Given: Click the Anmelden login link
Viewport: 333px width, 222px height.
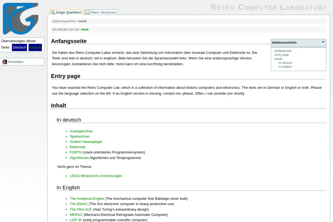Looking at the screenshot, I should 16,62.
